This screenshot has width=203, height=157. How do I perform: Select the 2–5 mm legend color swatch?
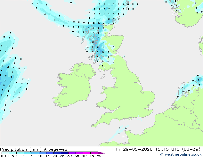28,153
